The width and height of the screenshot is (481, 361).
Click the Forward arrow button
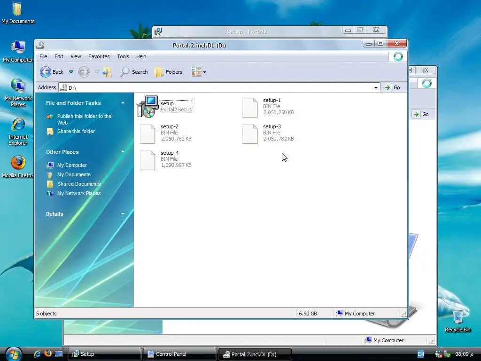click(84, 72)
